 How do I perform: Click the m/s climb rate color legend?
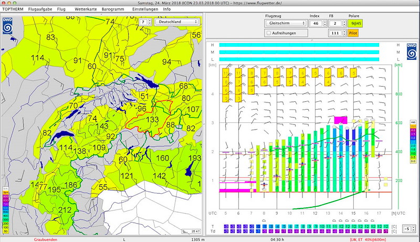coord(413,142)
